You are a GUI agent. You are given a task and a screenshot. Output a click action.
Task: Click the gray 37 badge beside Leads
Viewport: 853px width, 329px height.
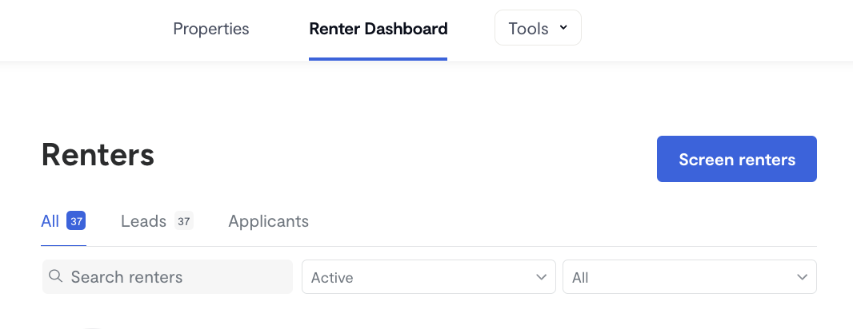[x=184, y=221]
